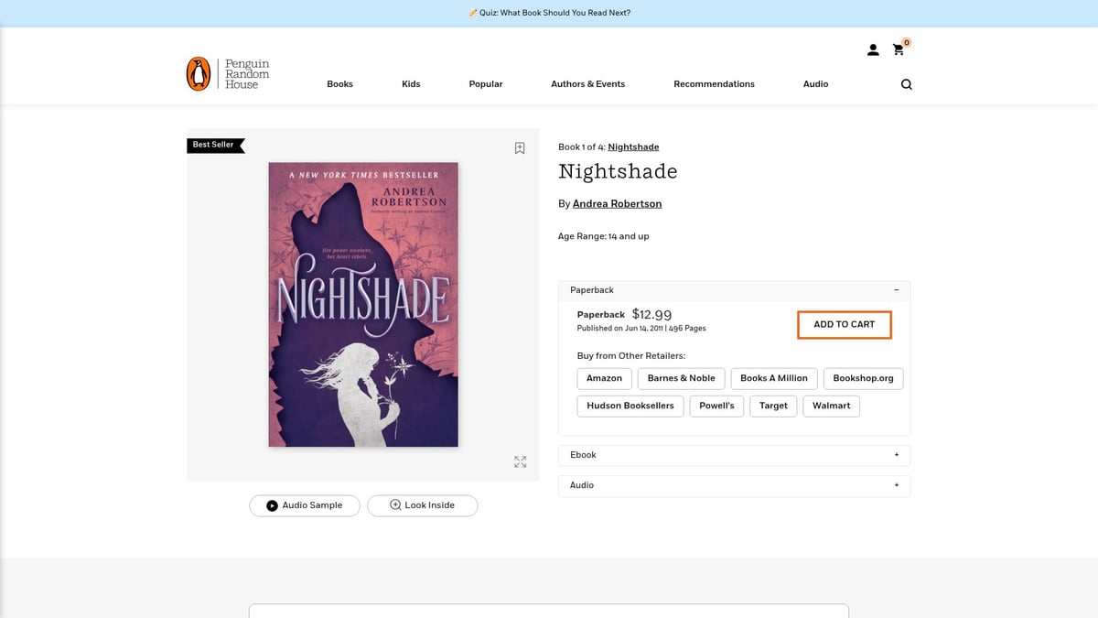Image resolution: width=1098 pixels, height=618 pixels.
Task: Select the Published on Jun 14, 2011 text
Action: tap(620, 329)
